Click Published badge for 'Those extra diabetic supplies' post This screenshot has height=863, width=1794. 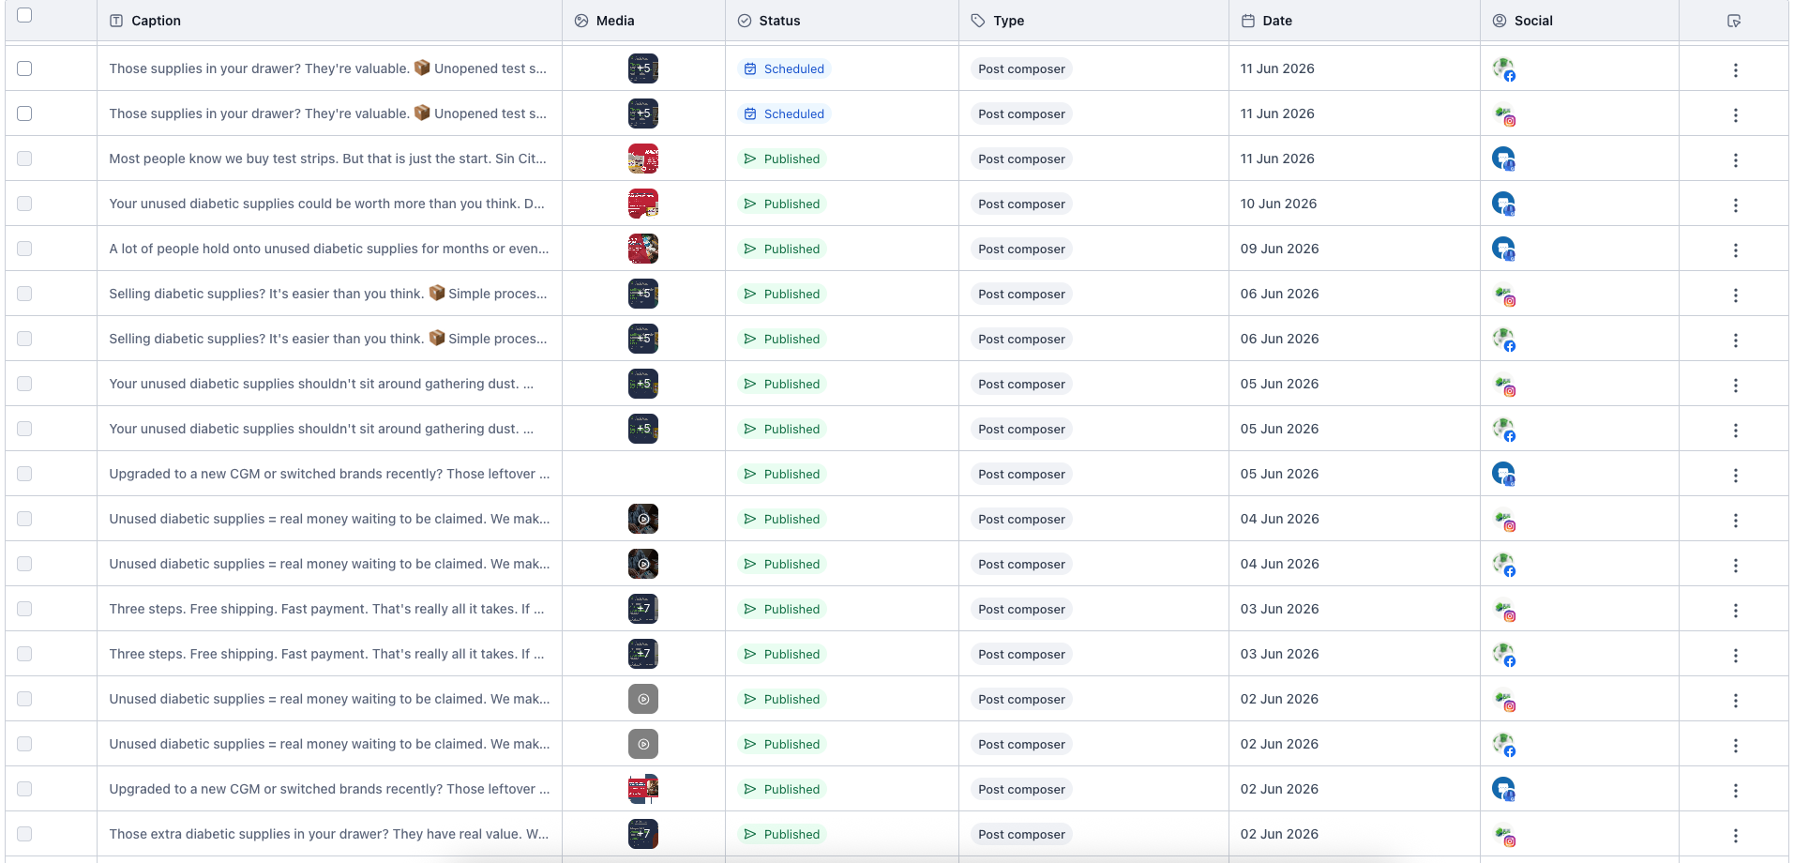click(x=782, y=834)
